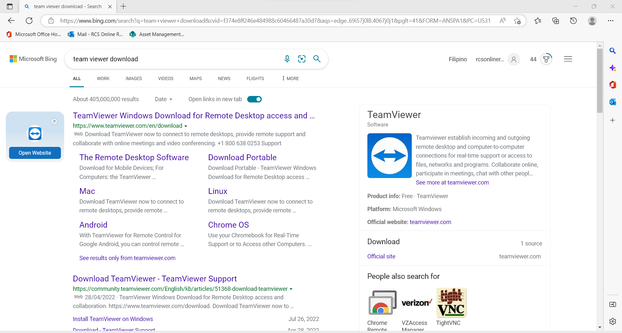Click See results only from teamviewer.com

point(127,258)
